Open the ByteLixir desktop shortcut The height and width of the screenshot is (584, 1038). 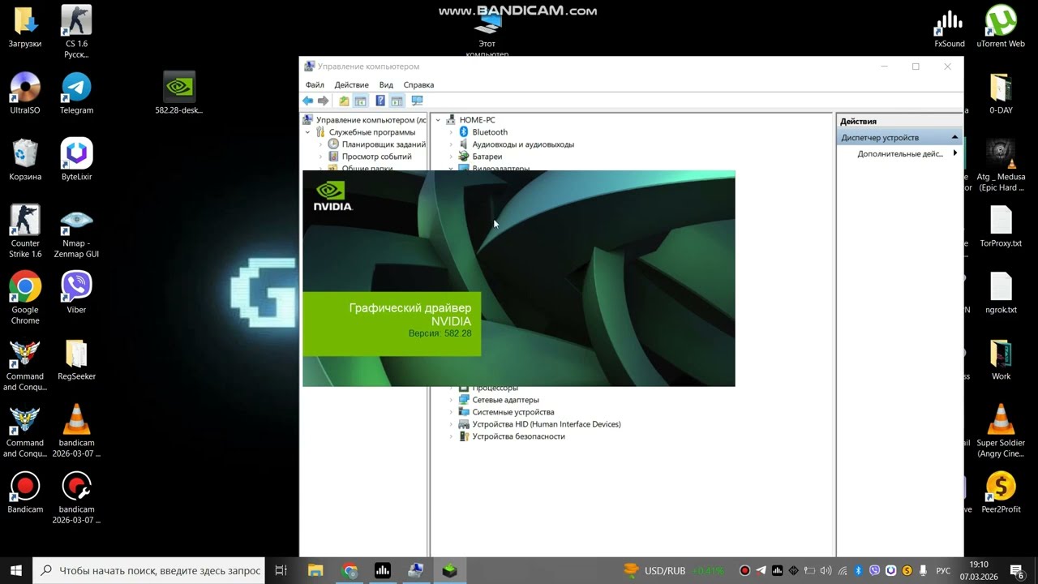76,160
